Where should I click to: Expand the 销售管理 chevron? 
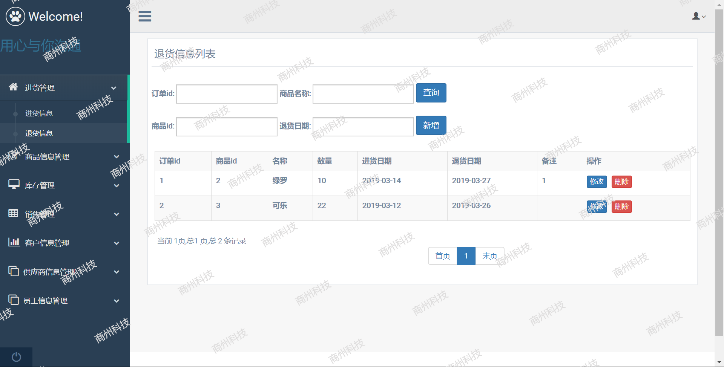(x=117, y=214)
